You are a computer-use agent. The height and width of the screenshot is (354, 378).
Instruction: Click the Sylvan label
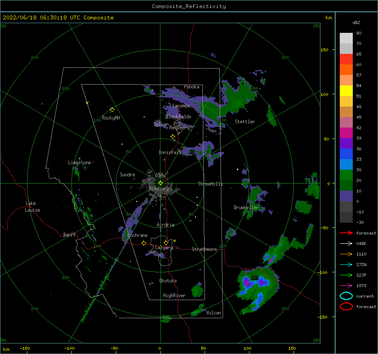161,124
